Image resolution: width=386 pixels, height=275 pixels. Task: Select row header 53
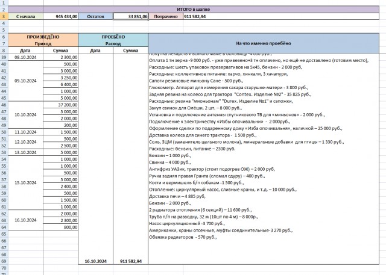pyautogui.click(x=4, y=152)
